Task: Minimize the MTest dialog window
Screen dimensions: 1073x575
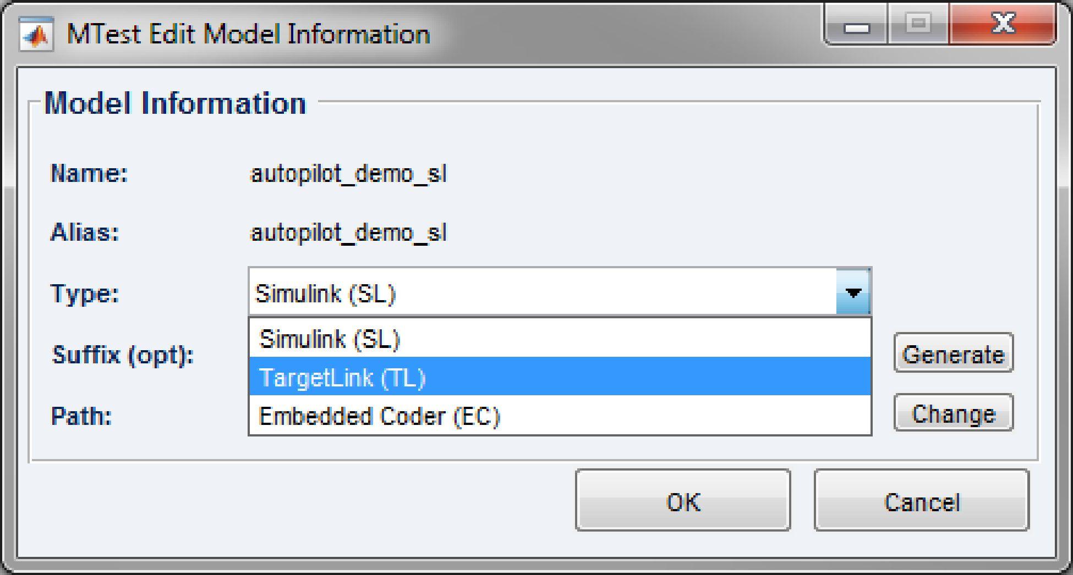Action: click(857, 23)
